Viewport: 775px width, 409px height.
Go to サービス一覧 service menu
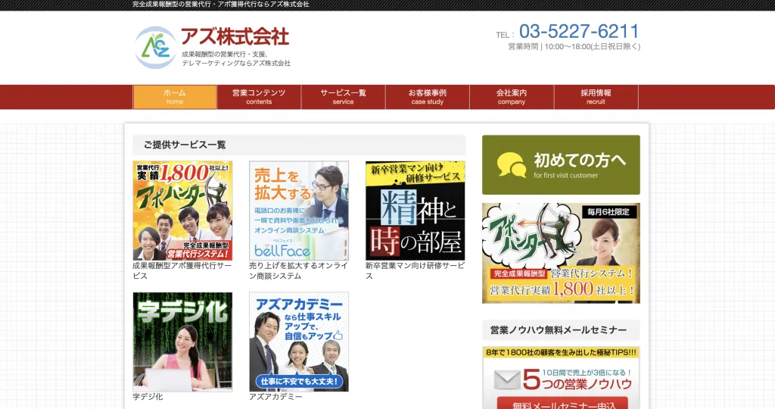click(343, 97)
